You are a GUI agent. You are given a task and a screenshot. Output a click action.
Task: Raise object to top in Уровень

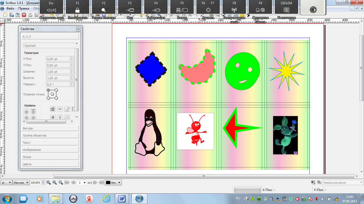point(33,112)
